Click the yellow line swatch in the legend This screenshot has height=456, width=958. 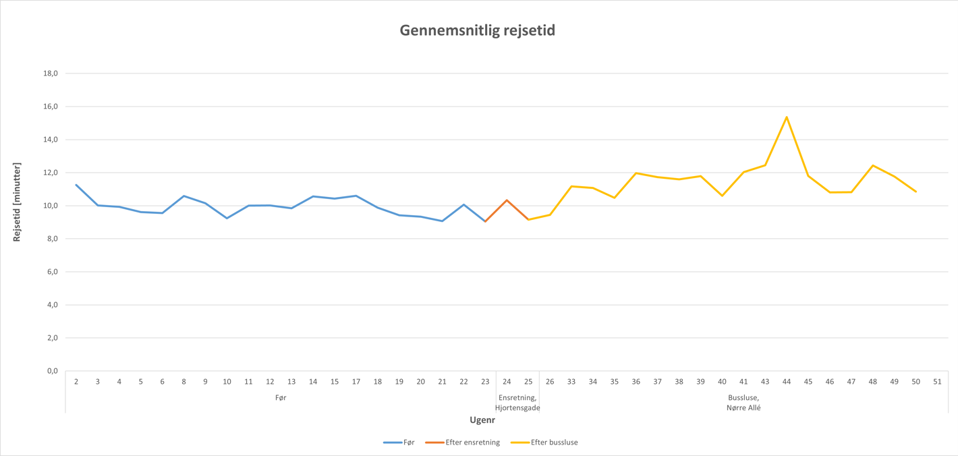519,443
